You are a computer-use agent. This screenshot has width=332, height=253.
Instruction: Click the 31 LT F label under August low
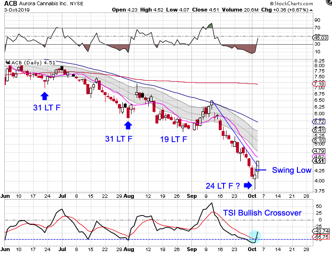click(x=119, y=139)
